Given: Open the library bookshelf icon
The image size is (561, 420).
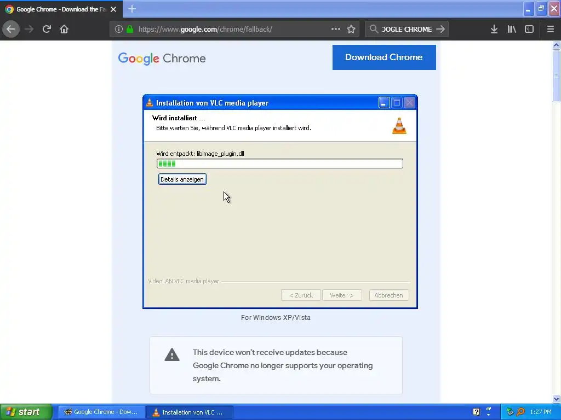Looking at the screenshot, I should (512, 29).
